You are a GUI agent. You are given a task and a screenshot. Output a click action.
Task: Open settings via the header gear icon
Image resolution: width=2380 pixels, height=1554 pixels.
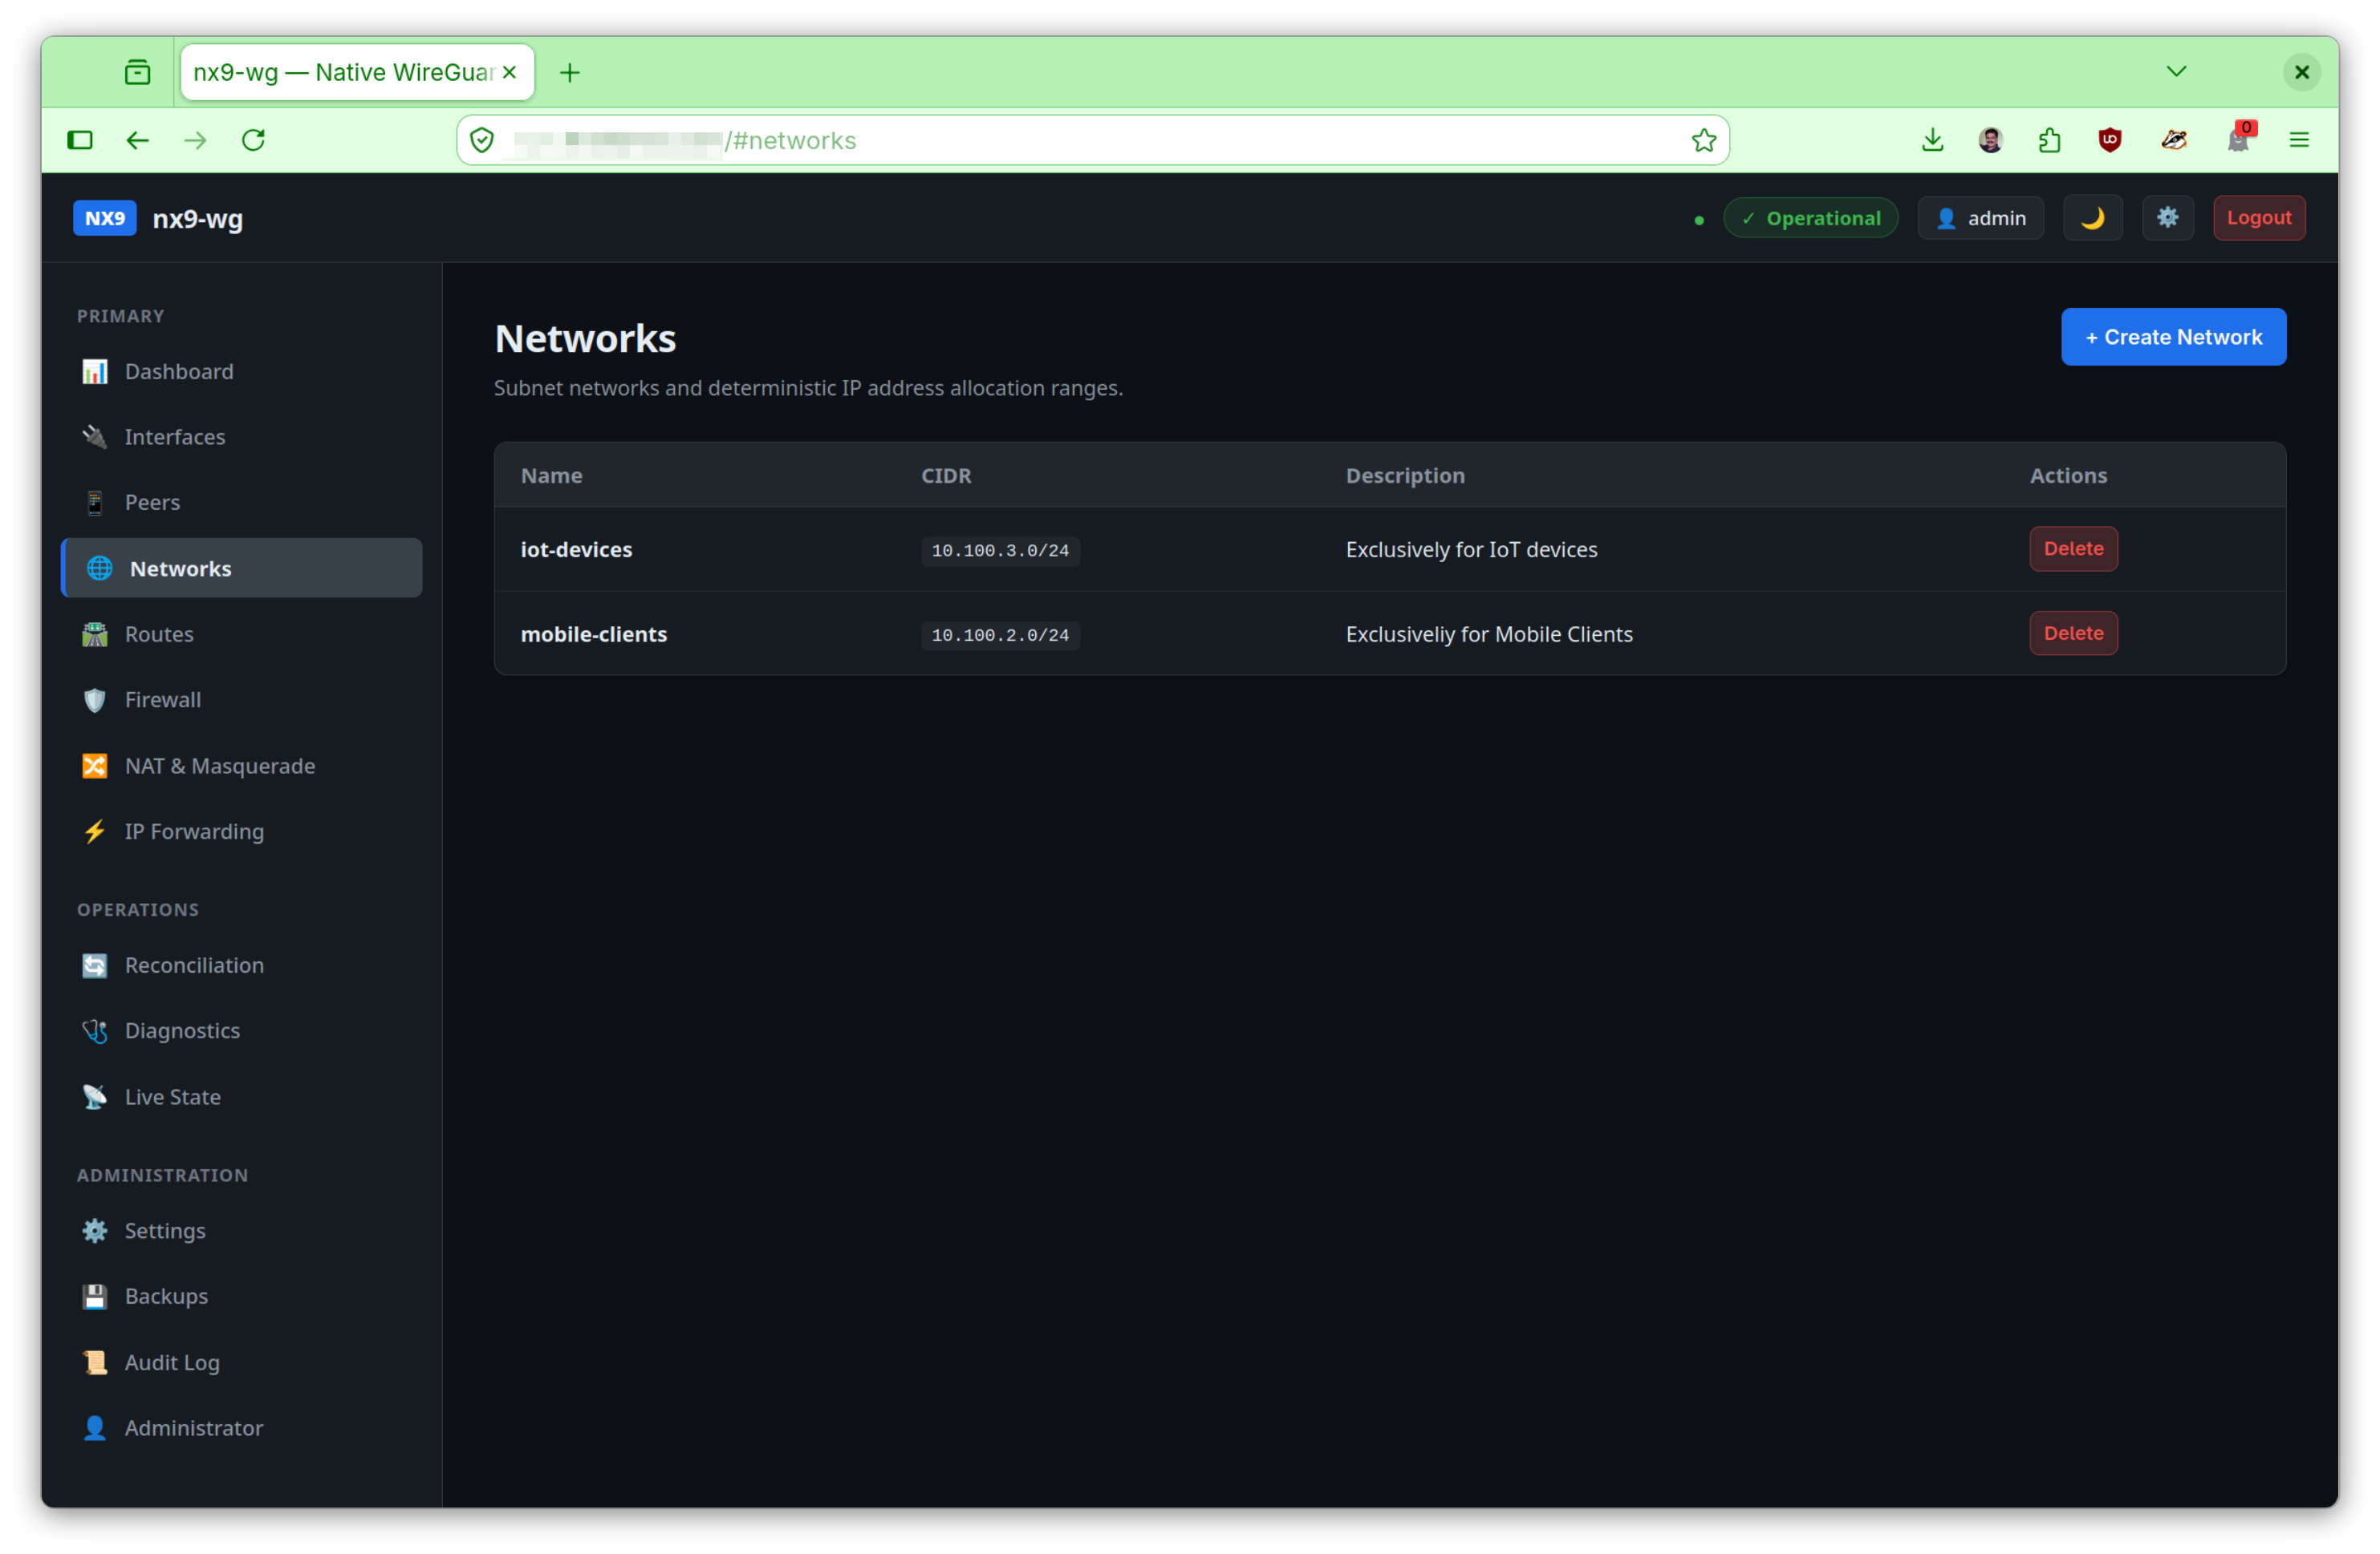(x=2167, y=218)
